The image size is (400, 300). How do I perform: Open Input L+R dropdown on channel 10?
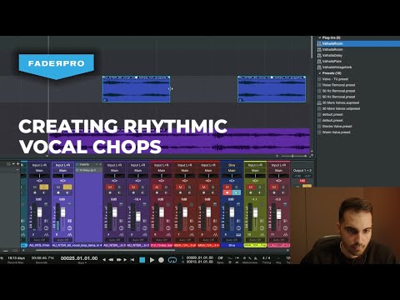(x=255, y=165)
